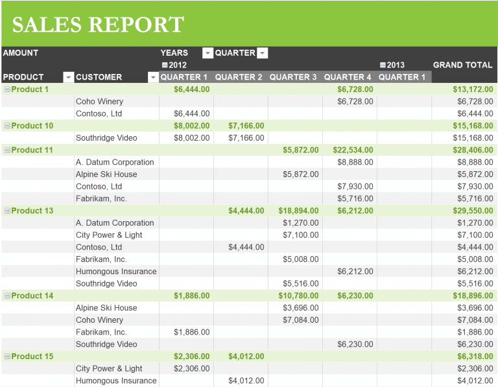Select the SALES REPORT title
Screen dimensions: 498x387
point(98,25)
